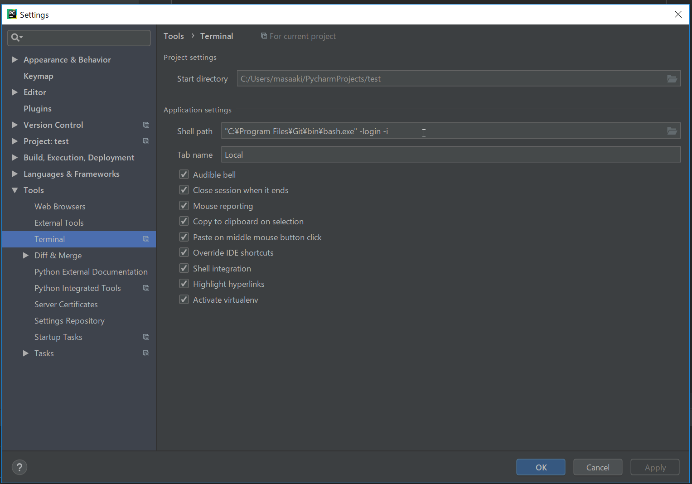This screenshot has height=484, width=692.
Task: Turn off Activate virtualenv
Action: pos(184,299)
